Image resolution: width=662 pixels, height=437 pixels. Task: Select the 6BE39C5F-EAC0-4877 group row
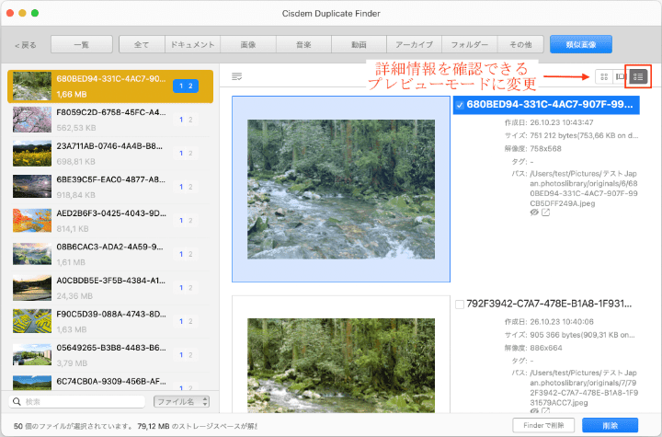coord(110,187)
